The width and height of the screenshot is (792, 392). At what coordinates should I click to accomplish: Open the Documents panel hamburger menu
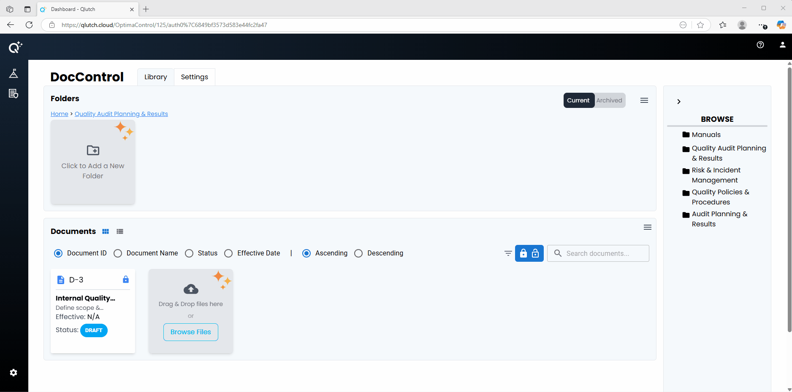point(648,227)
